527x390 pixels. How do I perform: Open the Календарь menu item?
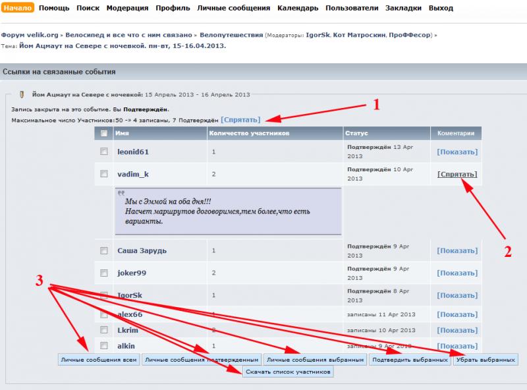pos(298,9)
